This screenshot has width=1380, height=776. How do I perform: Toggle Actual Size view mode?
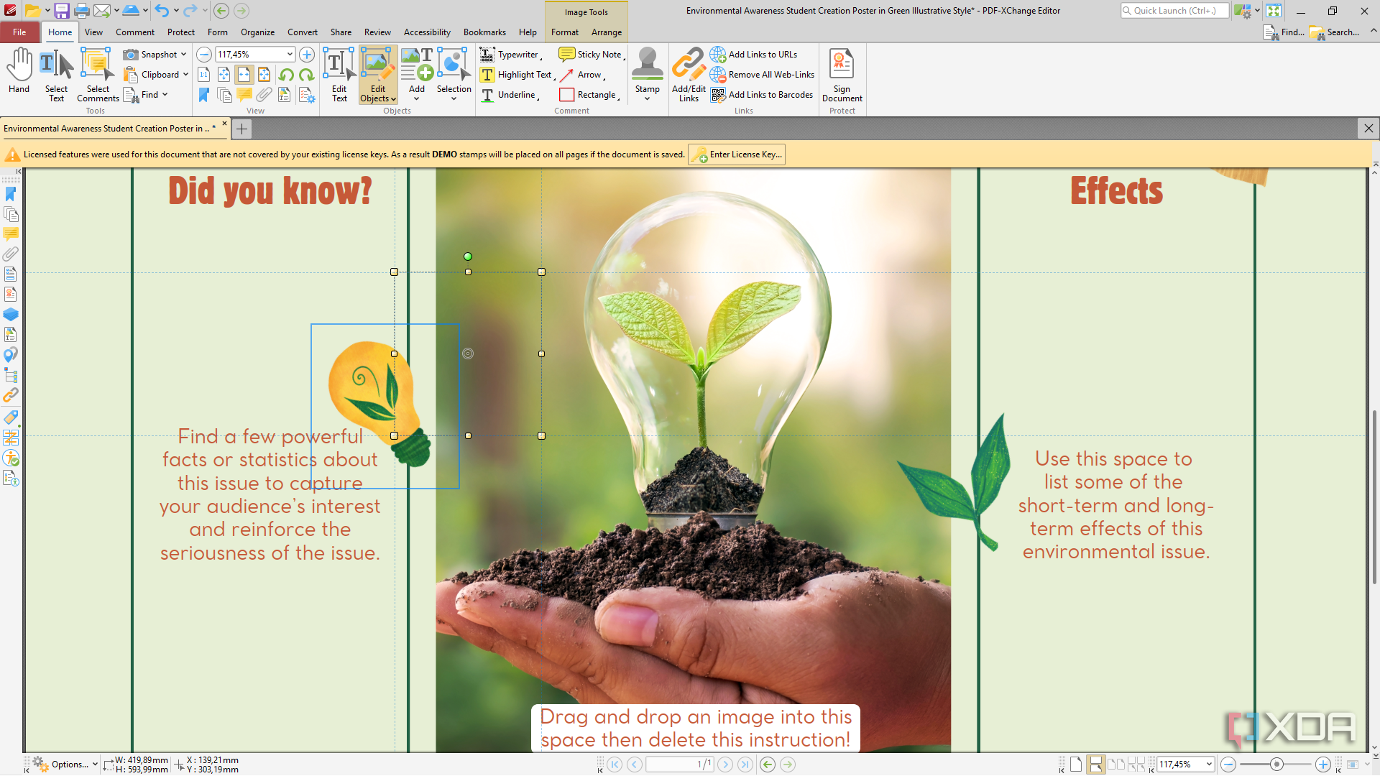click(x=204, y=75)
